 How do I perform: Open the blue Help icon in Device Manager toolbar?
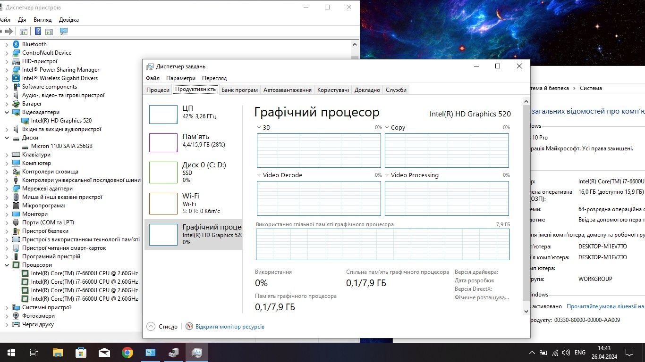point(38,31)
